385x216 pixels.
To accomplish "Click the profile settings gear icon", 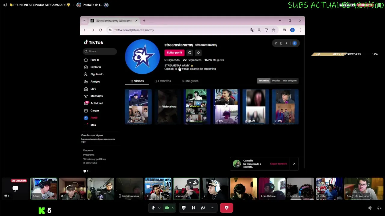I will (x=190, y=53).
